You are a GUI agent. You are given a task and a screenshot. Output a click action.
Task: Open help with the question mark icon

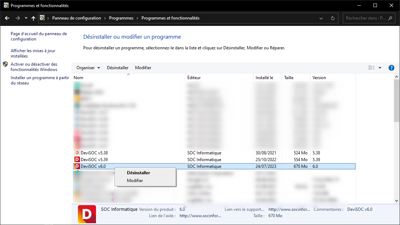pyautogui.click(x=391, y=68)
